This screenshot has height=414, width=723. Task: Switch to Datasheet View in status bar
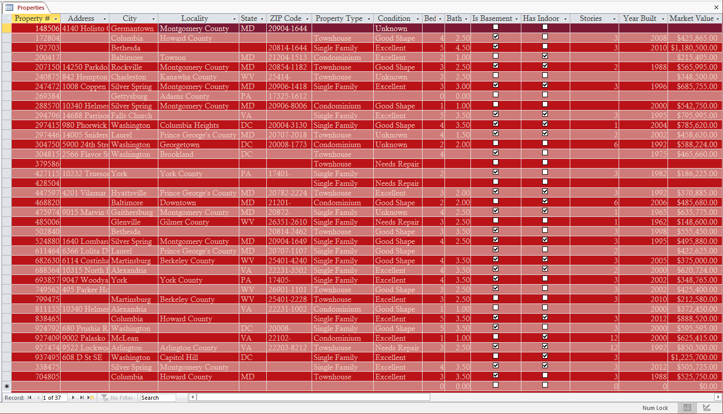tap(687, 408)
